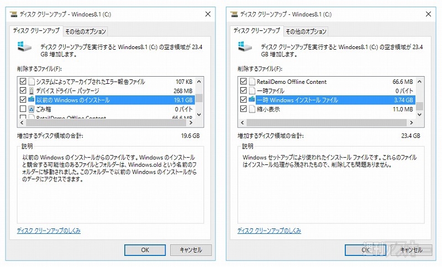Click the 一時 Windows インストール ファイル icon

pyautogui.click(x=252, y=100)
